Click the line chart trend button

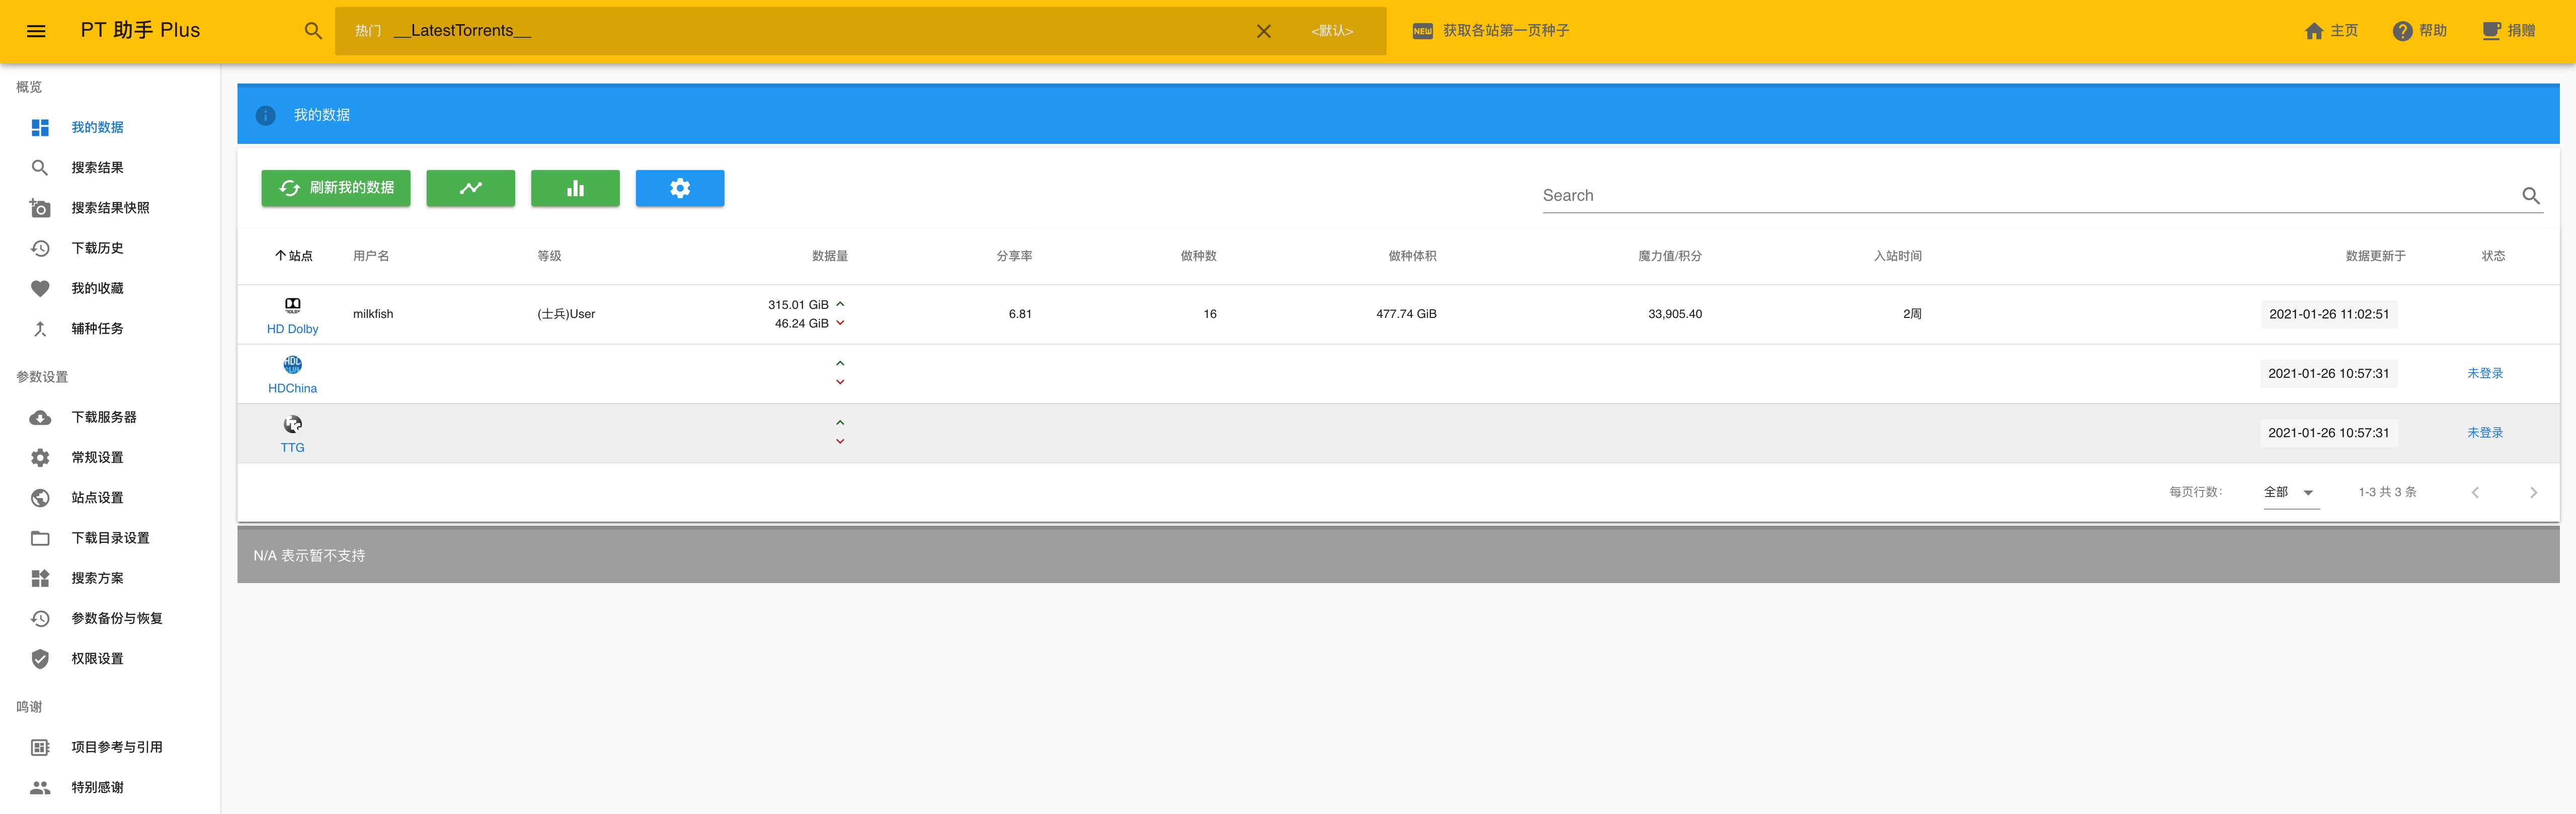pos(470,188)
